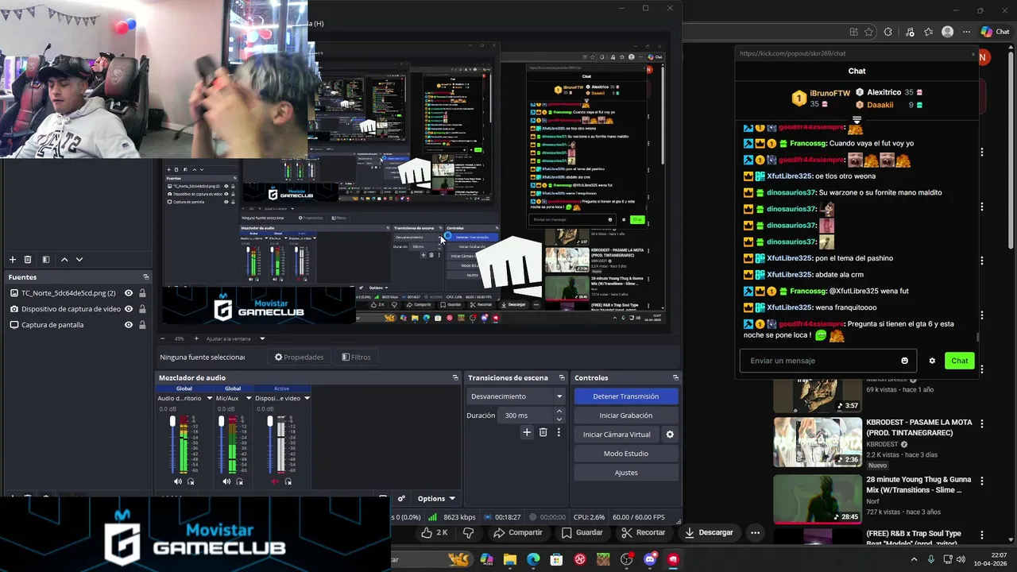Screen dimensions: 1017x572
Task: Click Iniciar Cámara Virtual button
Action: (617, 435)
